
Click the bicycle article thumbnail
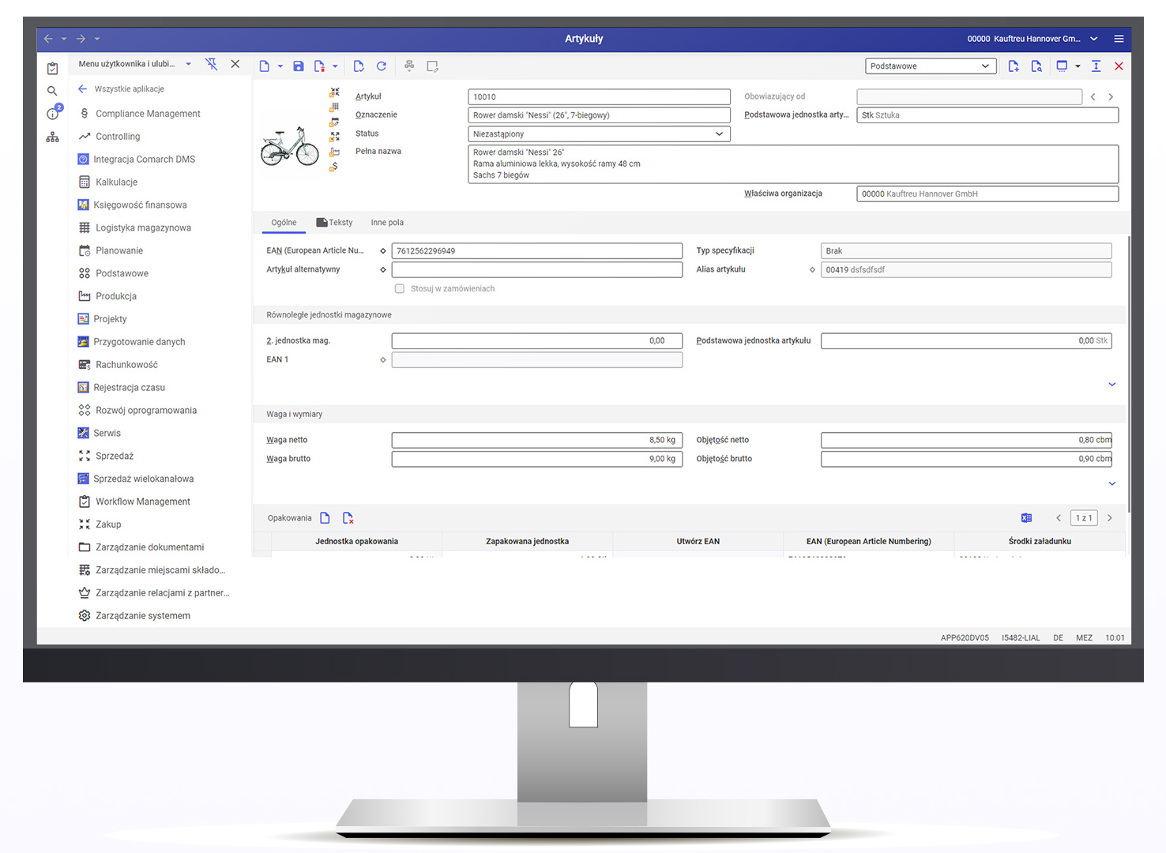click(x=290, y=145)
